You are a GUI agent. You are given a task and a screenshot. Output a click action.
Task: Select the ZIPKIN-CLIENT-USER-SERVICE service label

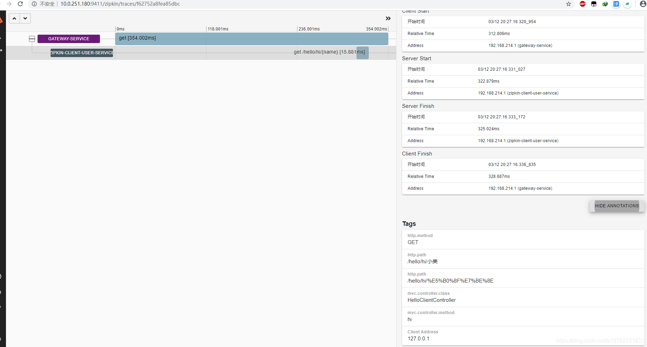click(82, 53)
